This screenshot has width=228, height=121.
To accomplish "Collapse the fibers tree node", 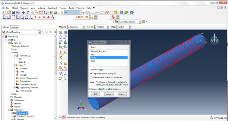I will [12, 53].
